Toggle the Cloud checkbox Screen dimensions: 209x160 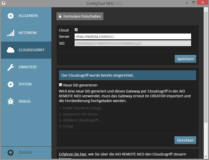76,30
